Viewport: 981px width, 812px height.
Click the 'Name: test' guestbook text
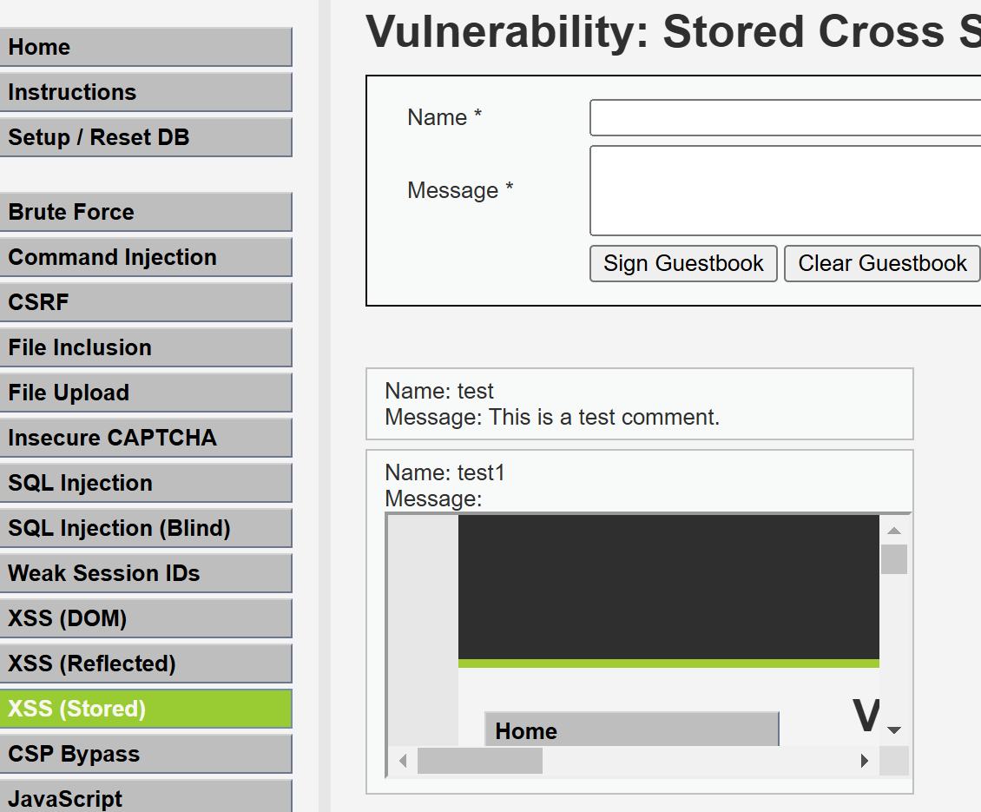439,391
